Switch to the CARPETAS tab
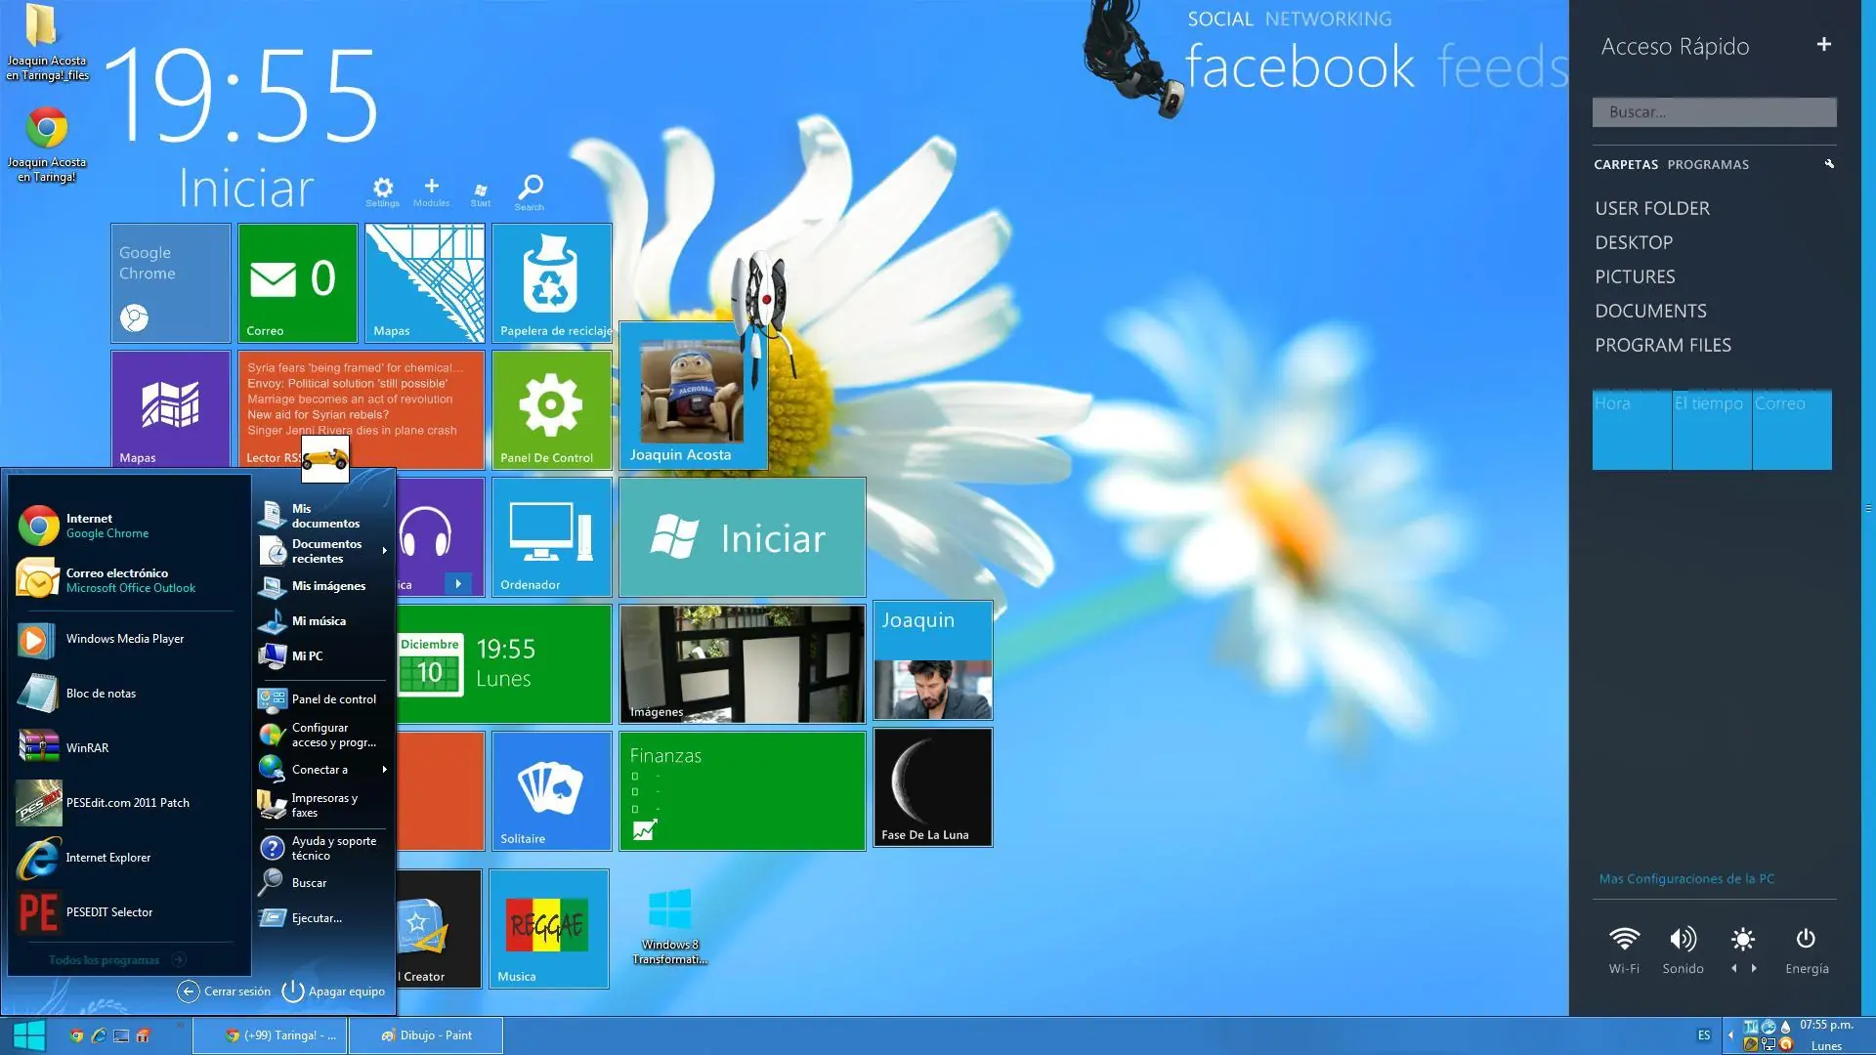The image size is (1876, 1055). pyautogui.click(x=1626, y=164)
